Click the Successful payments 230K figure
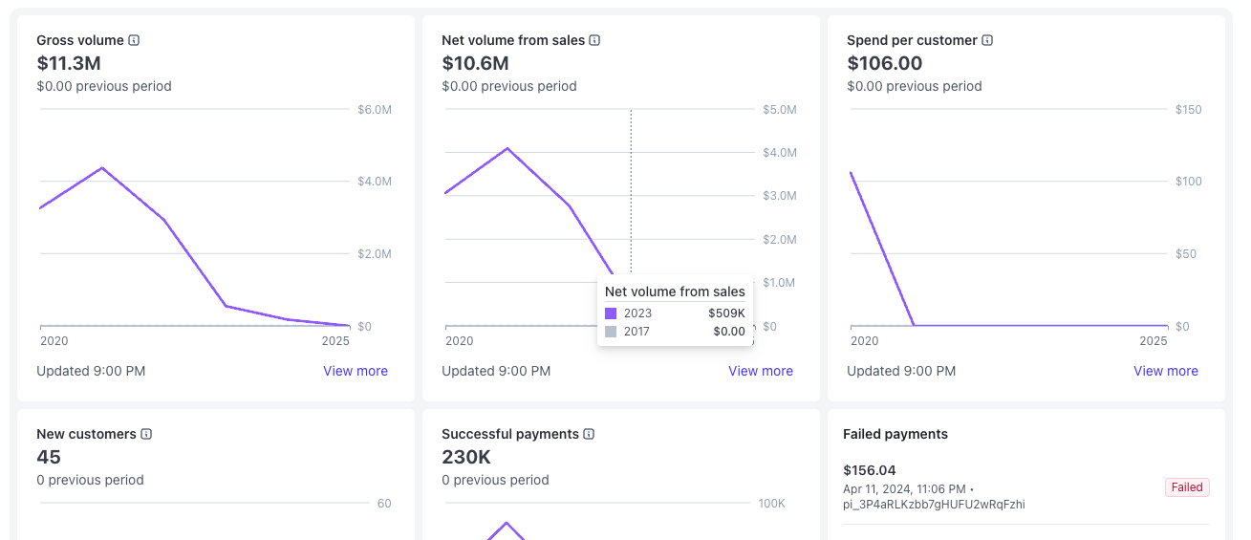1251x540 pixels. pos(466,458)
